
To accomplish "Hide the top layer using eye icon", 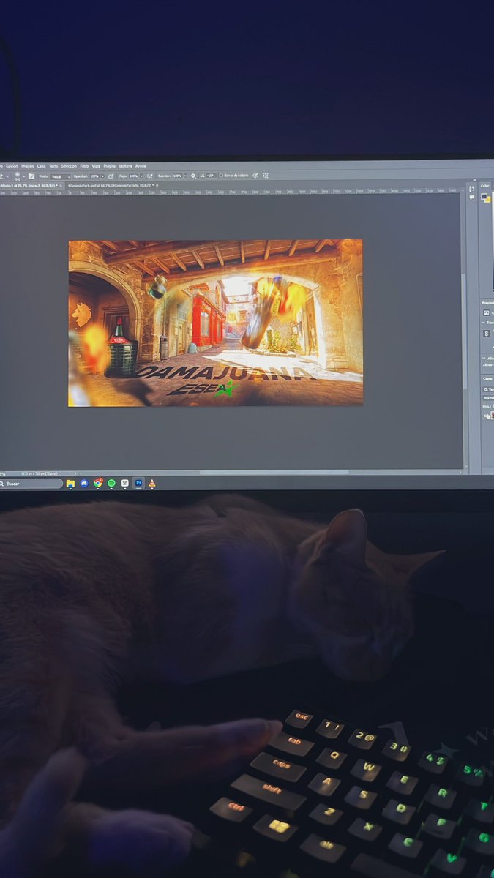I will click(x=487, y=416).
